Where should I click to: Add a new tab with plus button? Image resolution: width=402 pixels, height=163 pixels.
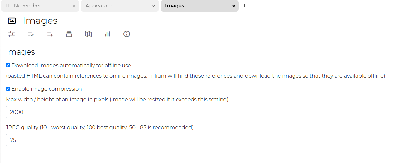(x=245, y=6)
